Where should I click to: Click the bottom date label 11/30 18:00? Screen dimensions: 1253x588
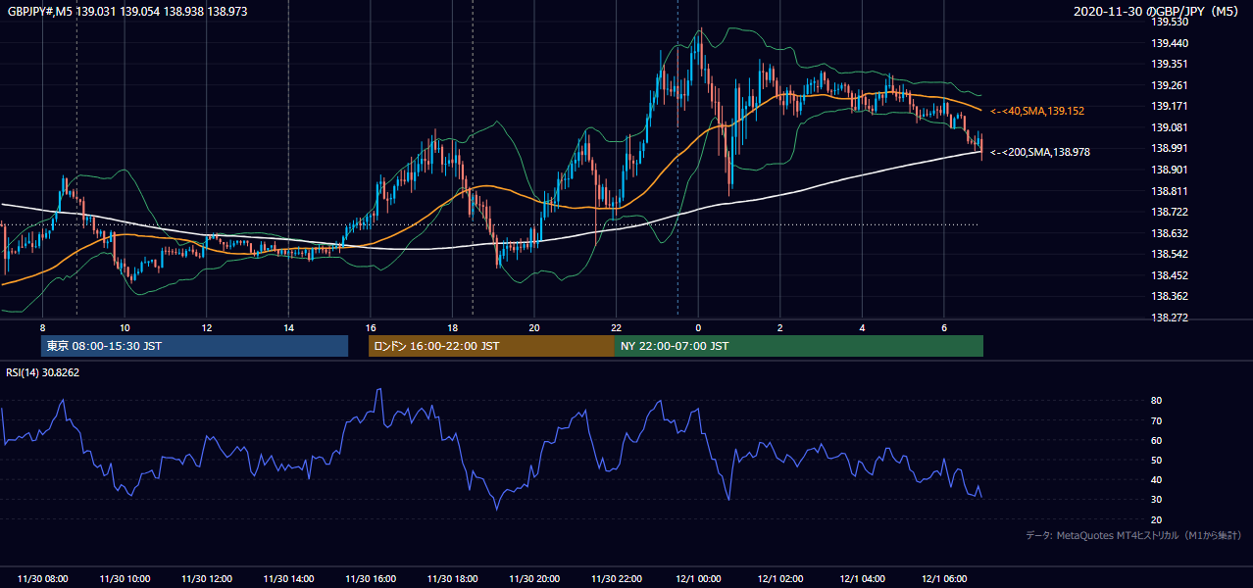(453, 579)
